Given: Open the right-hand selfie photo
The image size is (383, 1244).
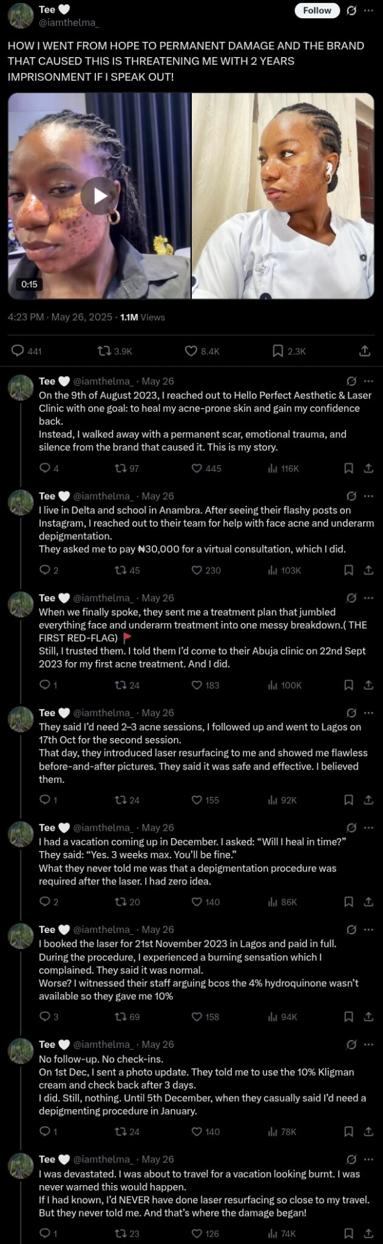Looking at the screenshot, I should coord(283,196).
